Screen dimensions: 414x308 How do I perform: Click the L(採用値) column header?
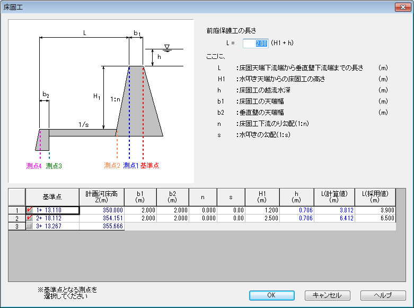coord(375,197)
